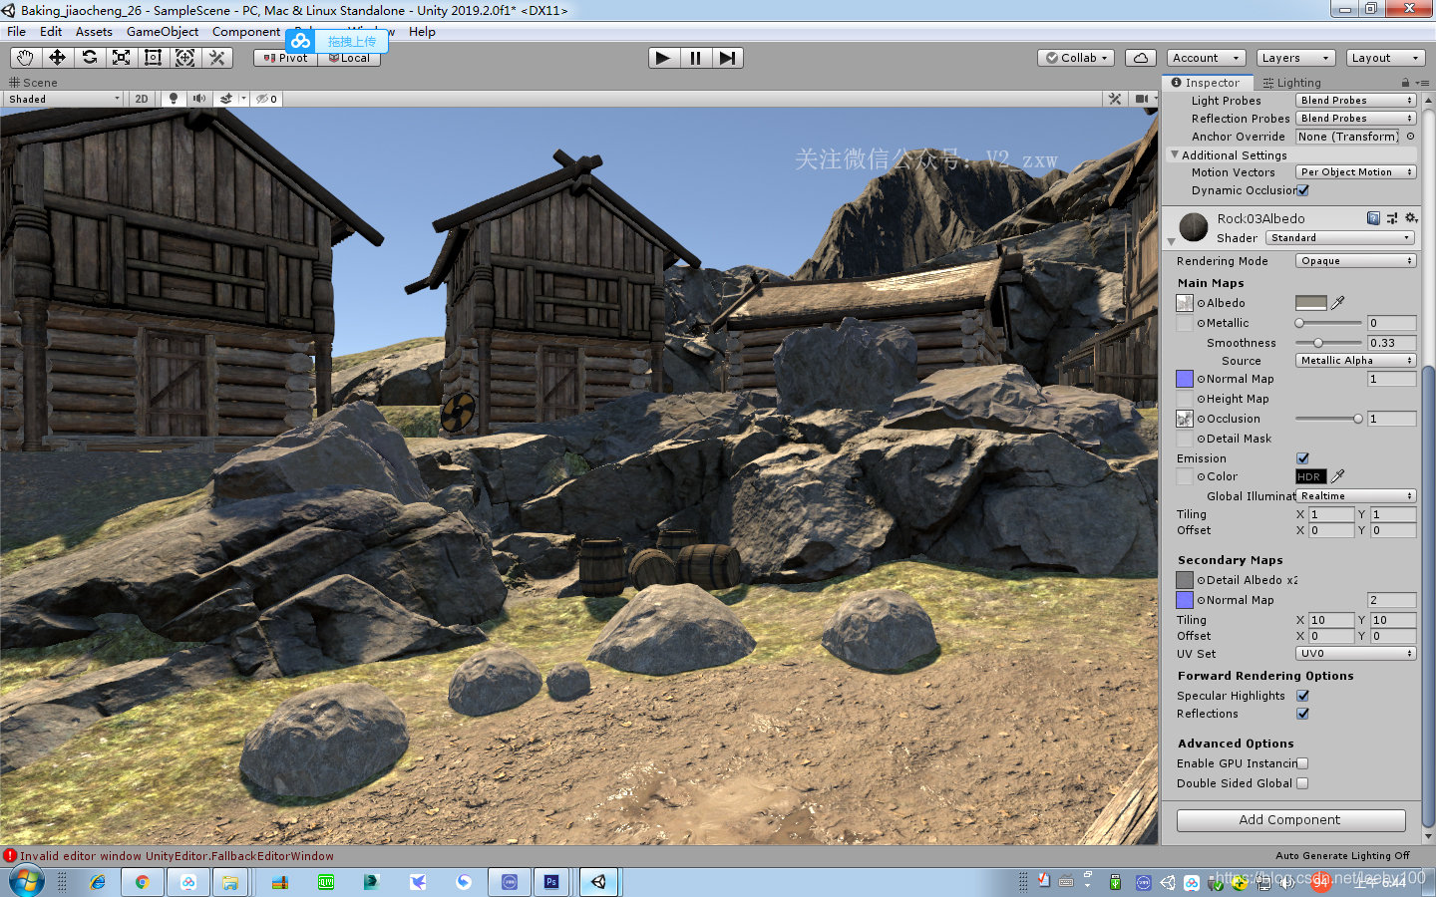Click the Normal Map value field in Main Maps

pyautogui.click(x=1392, y=379)
